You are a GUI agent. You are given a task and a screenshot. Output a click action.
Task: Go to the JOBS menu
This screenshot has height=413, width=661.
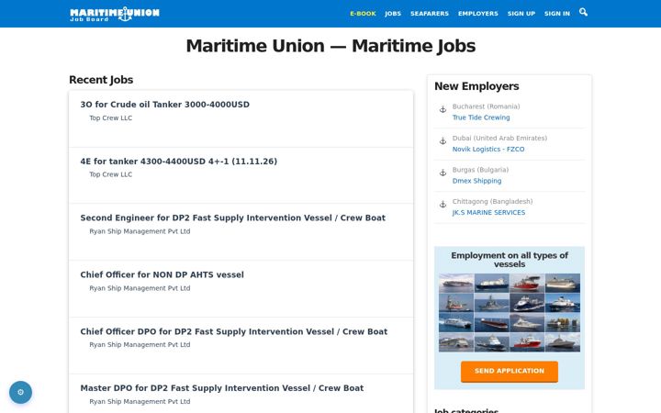click(x=393, y=14)
